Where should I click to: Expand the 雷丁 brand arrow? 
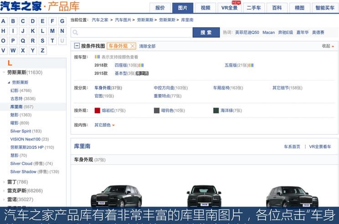(x=4, y=182)
